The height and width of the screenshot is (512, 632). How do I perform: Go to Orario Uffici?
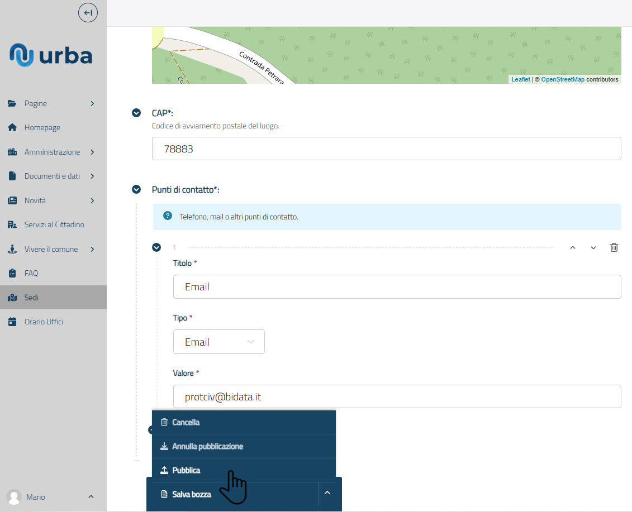click(x=44, y=322)
